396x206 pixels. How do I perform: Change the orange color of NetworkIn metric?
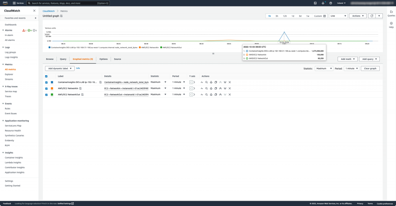coord(52,89)
